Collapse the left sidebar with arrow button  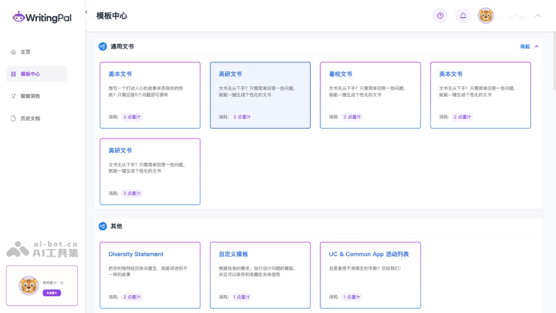click(x=86, y=13)
